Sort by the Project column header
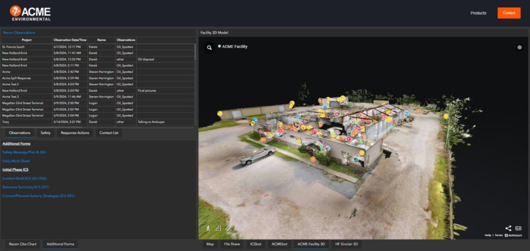This screenshot has height=251, width=530. 26,40
